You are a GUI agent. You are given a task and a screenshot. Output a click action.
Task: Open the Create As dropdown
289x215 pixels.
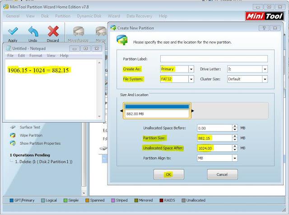tap(191, 69)
